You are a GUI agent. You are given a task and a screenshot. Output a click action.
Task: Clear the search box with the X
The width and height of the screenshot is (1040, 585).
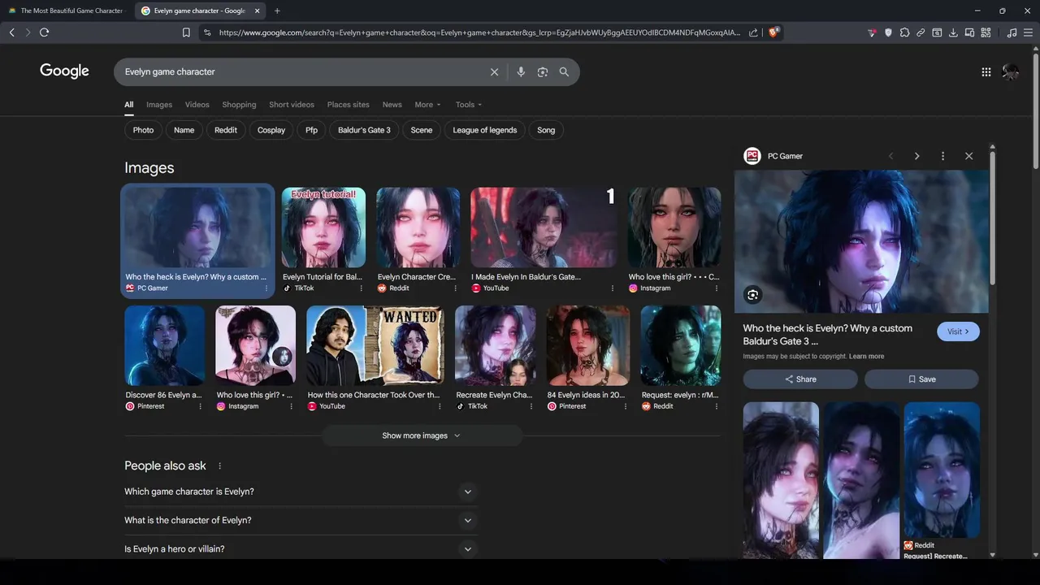(494, 71)
